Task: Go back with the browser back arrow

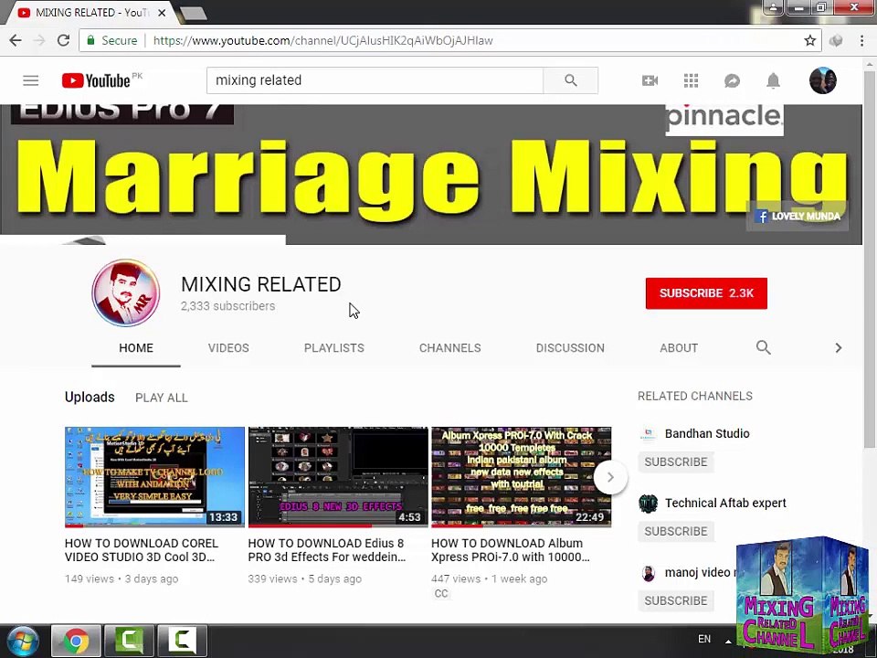Action: coord(16,40)
